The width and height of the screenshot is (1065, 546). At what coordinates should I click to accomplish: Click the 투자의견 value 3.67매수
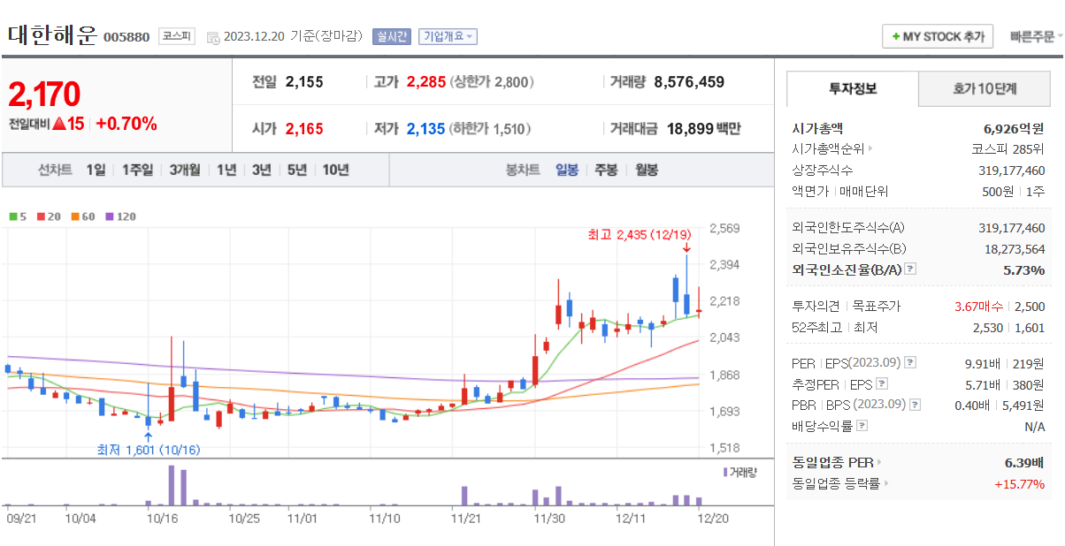[979, 307]
